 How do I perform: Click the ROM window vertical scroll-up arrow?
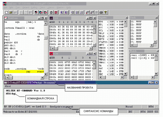94,64
